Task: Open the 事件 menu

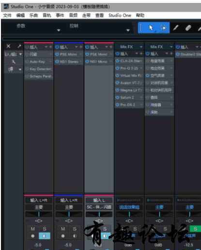Action: tap(60, 16)
